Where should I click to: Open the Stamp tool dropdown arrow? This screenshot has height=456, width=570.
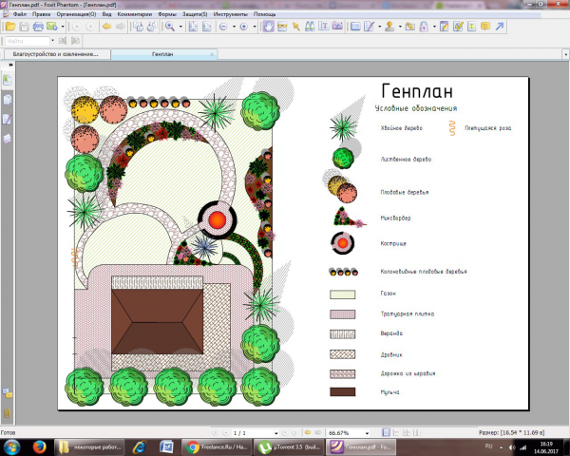(x=400, y=27)
